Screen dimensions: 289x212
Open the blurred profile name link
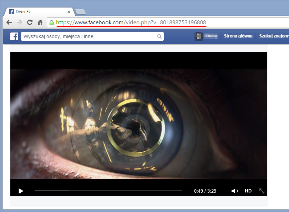pyautogui.click(x=211, y=36)
